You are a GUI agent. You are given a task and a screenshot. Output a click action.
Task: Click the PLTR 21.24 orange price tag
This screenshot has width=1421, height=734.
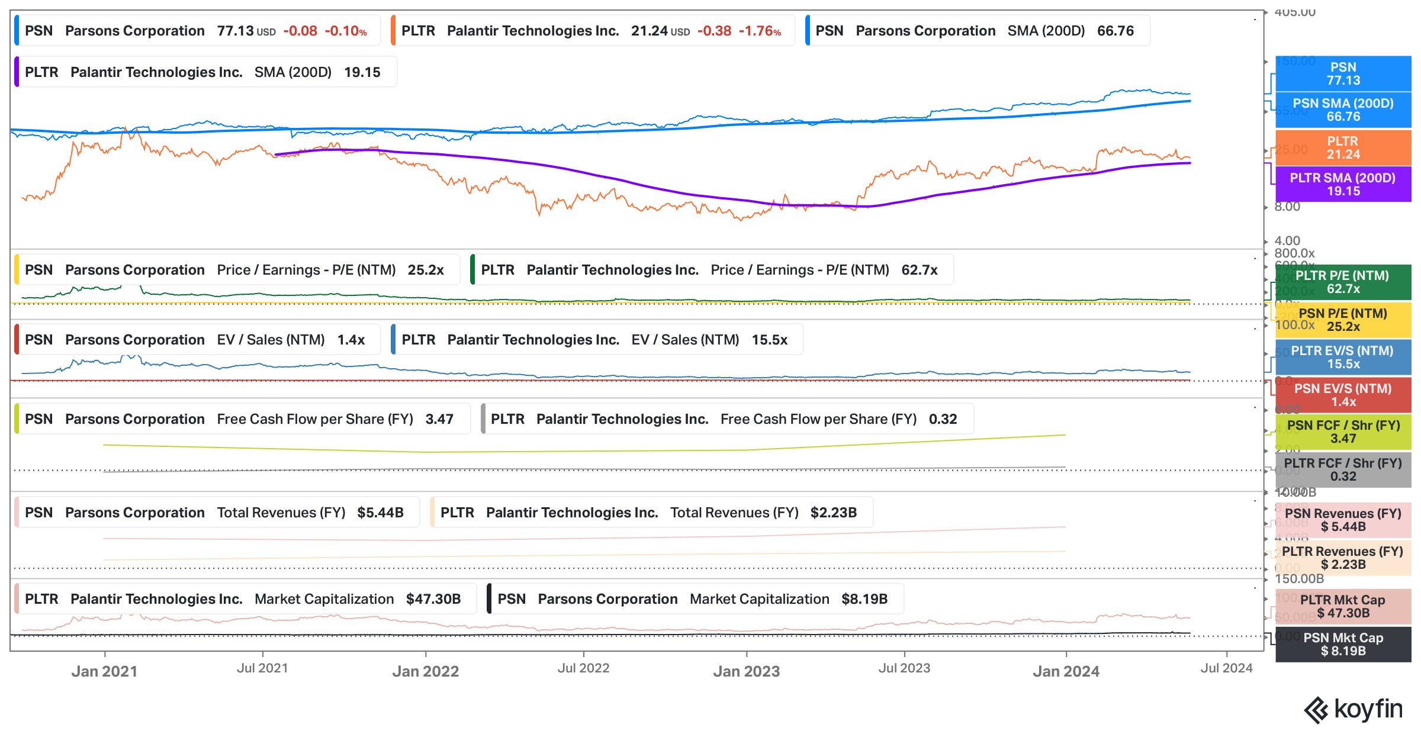(x=1342, y=148)
